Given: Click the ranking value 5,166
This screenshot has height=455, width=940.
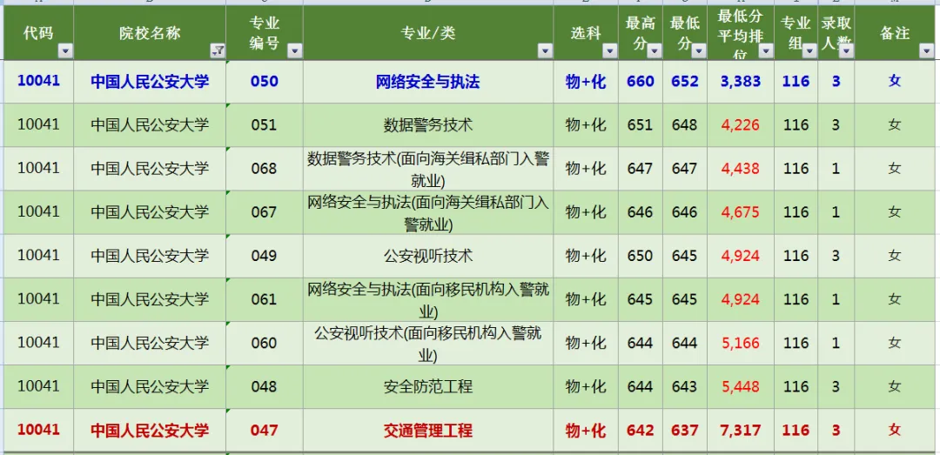Looking at the screenshot, I should pos(741,343).
